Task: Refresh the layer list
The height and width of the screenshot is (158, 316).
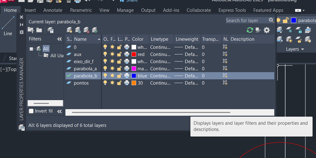Action: (250, 30)
